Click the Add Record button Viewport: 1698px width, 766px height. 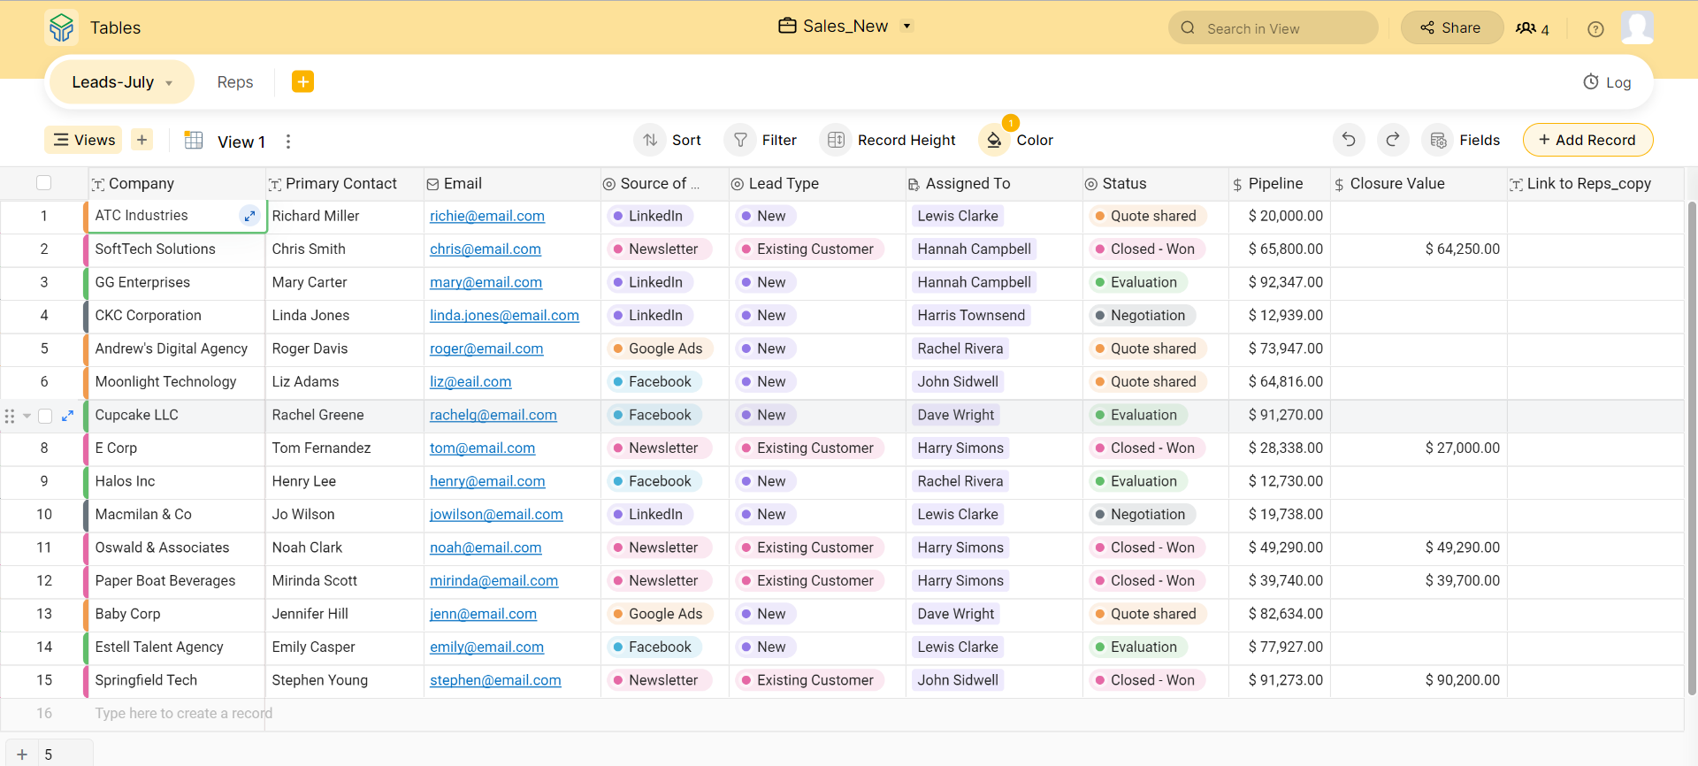pyautogui.click(x=1587, y=140)
